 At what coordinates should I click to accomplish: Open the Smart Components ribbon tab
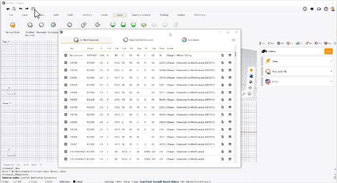(x=141, y=15)
